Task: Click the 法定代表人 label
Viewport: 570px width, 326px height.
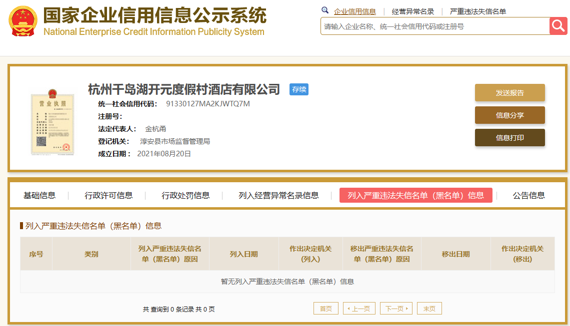Action: point(117,129)
